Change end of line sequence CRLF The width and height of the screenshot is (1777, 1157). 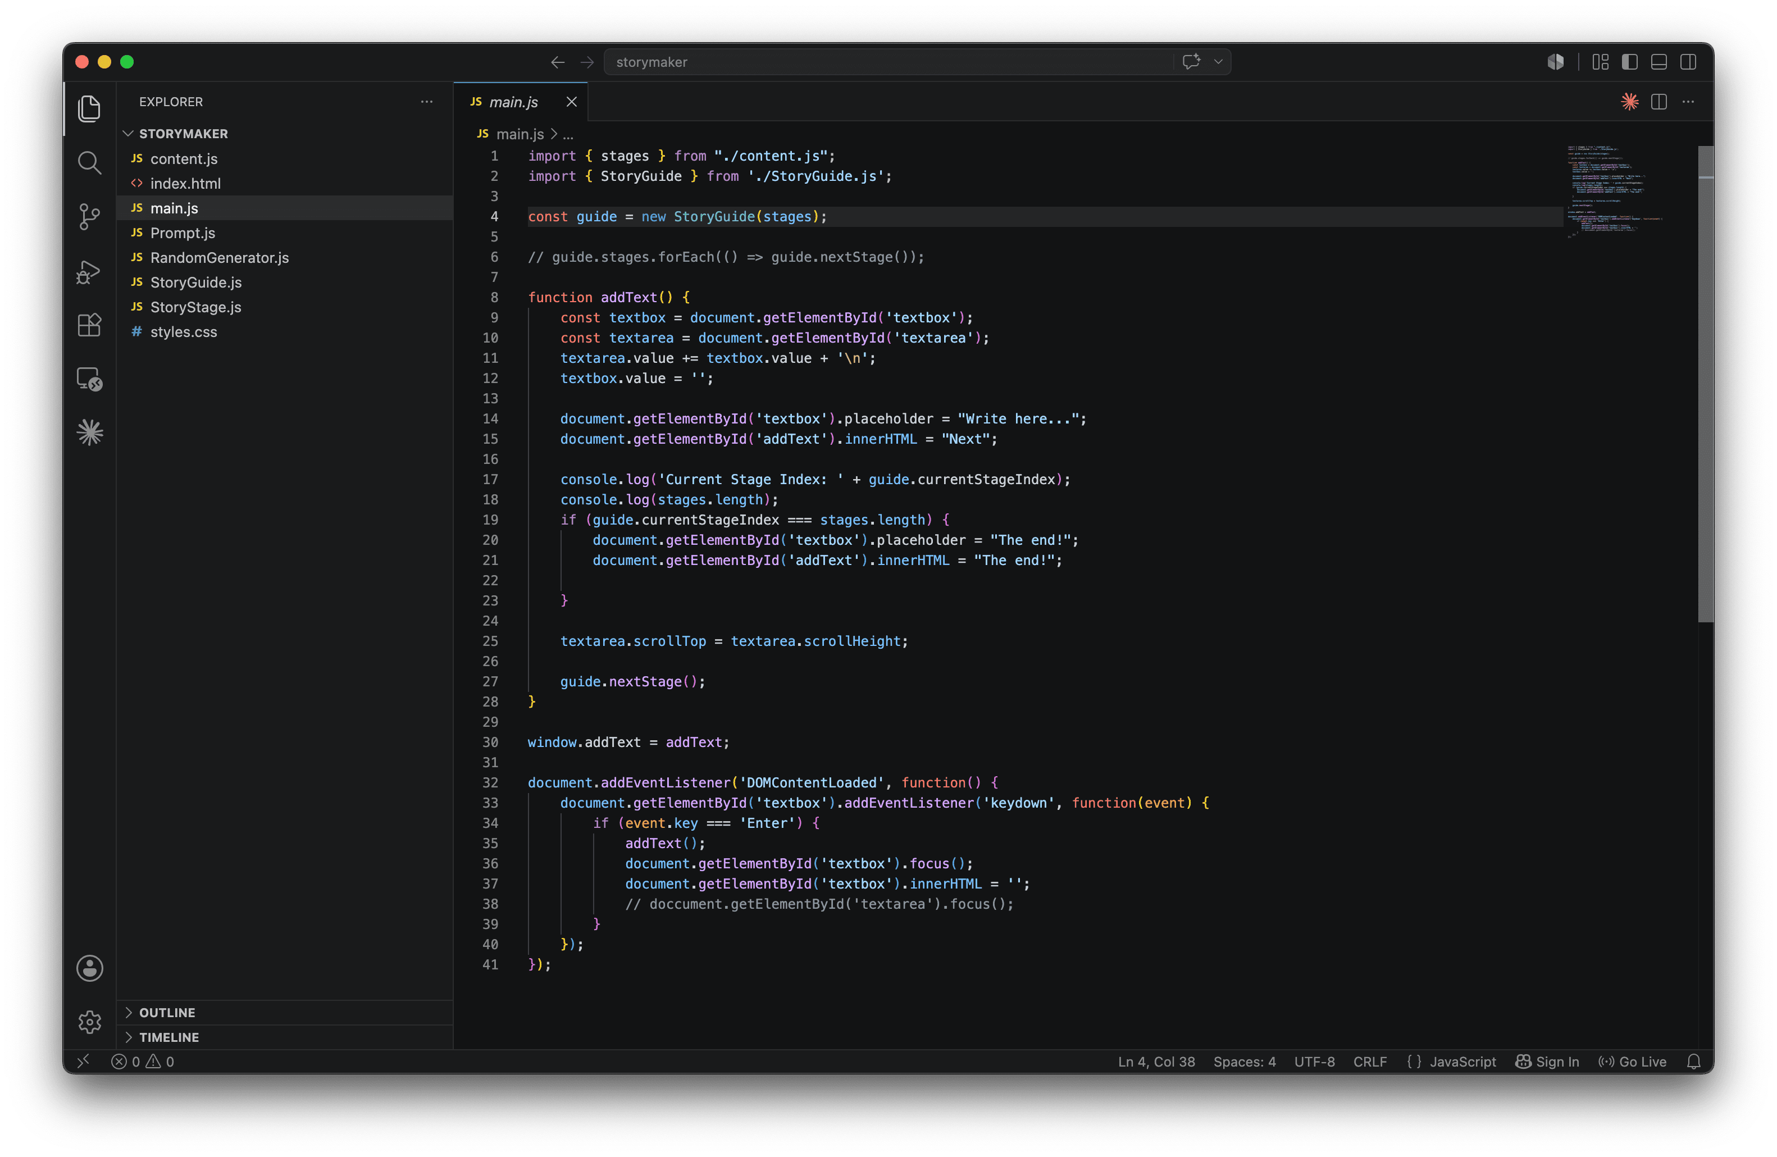[1370, 1062]
